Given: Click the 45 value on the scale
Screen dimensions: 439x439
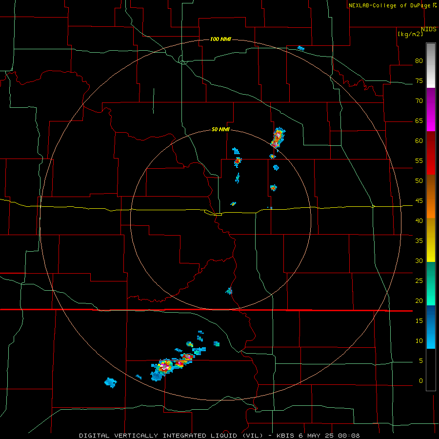Looking at the screenshot, I should coord(419,201).
